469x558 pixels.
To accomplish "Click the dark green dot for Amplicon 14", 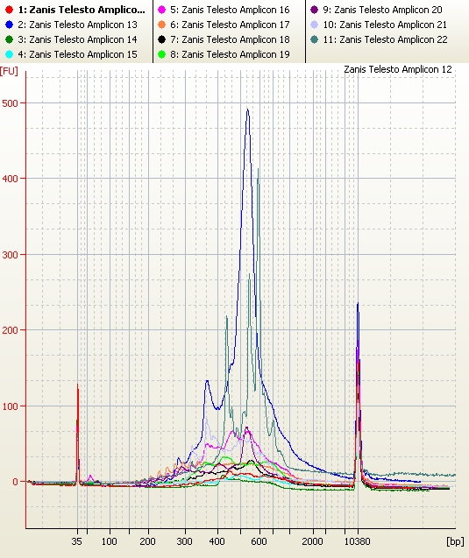I will click(10, 39).
